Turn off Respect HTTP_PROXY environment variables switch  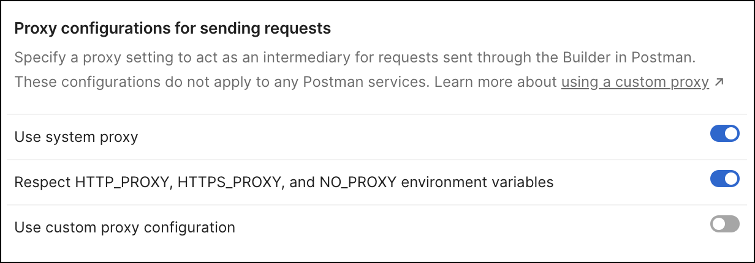724,179
